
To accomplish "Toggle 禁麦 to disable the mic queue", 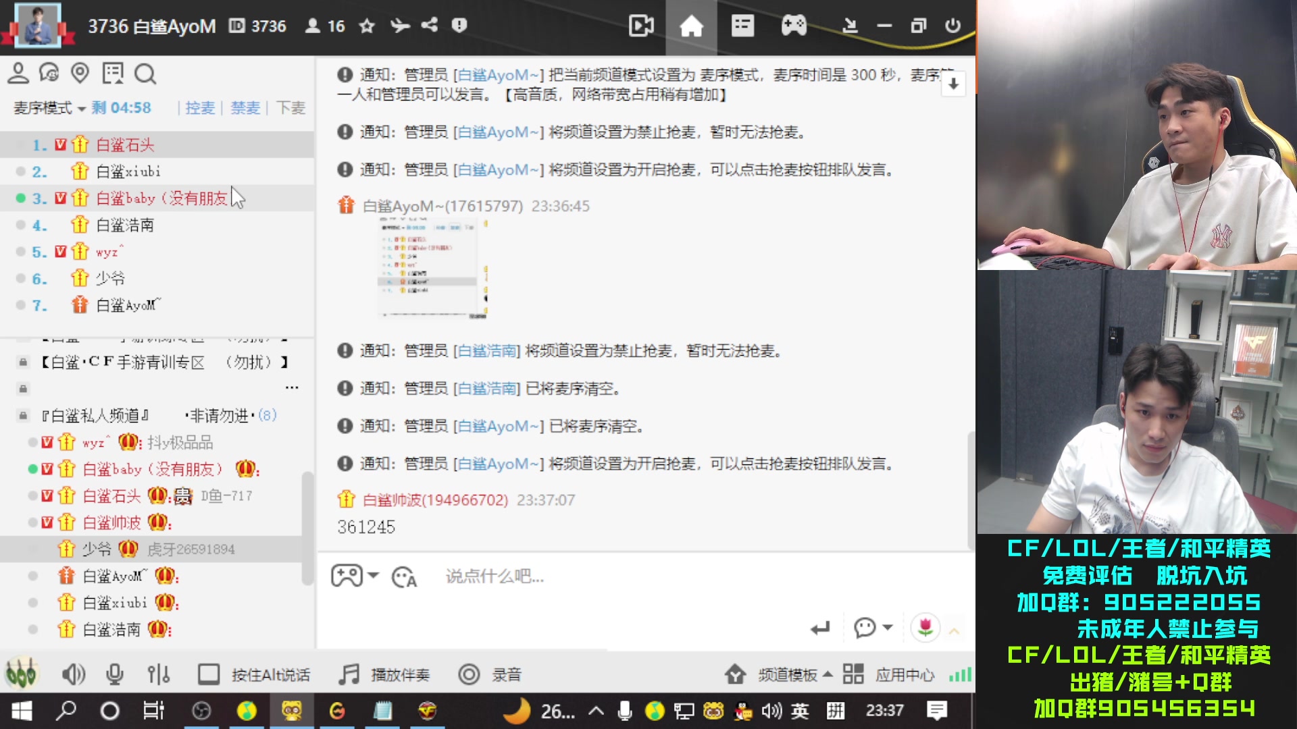I will click(245, 107).
